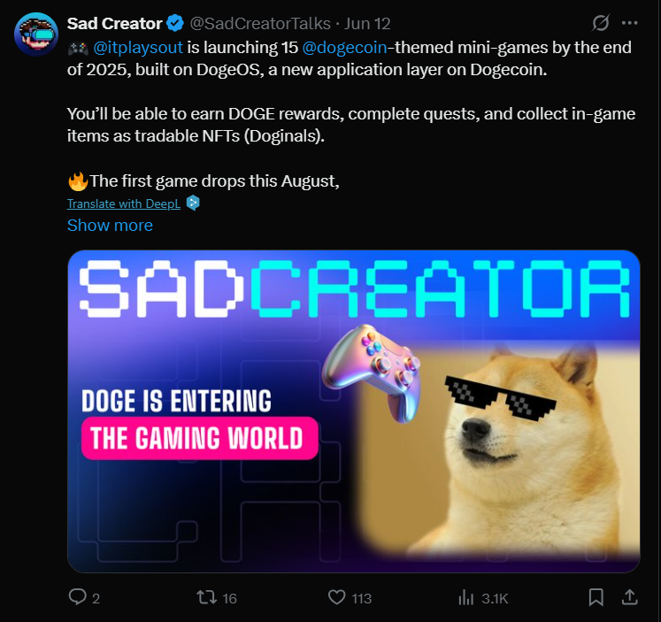The width and height of the screenshot is (661, 622).
Task: Open the share upload icon
Action: click(x=629, y=597)
